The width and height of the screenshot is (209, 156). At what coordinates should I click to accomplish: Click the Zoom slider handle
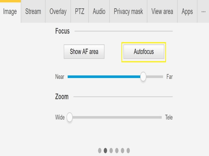point(69,117)
